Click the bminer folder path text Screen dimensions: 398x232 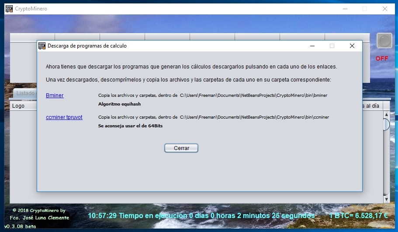(x=253, y=96)
